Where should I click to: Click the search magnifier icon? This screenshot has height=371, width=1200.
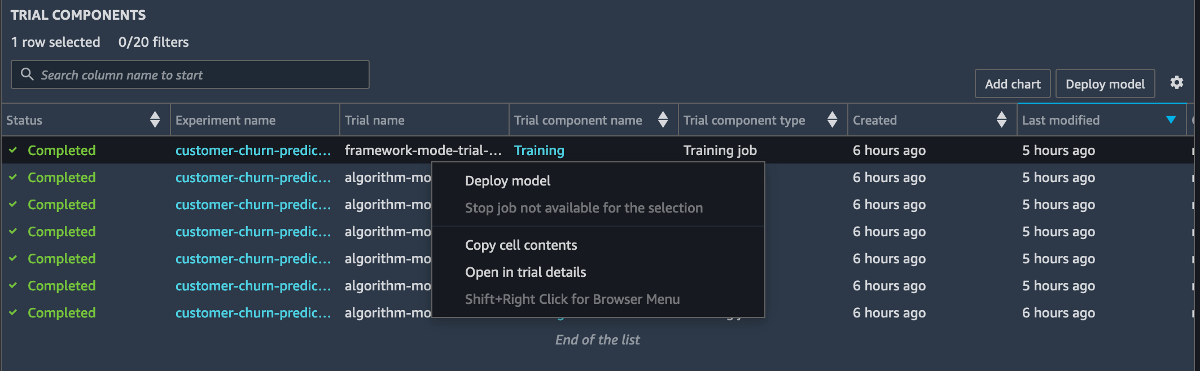(27, 74)
